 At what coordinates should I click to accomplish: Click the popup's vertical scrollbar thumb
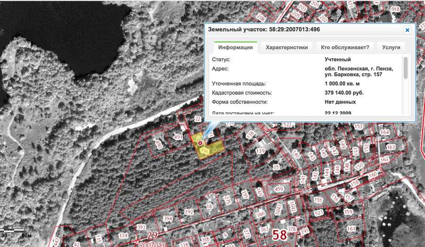coord(405,68)
